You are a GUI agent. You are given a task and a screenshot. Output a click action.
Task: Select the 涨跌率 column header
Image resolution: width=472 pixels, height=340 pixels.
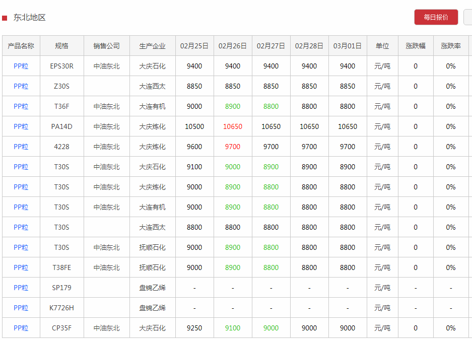[x=451, y=46]
